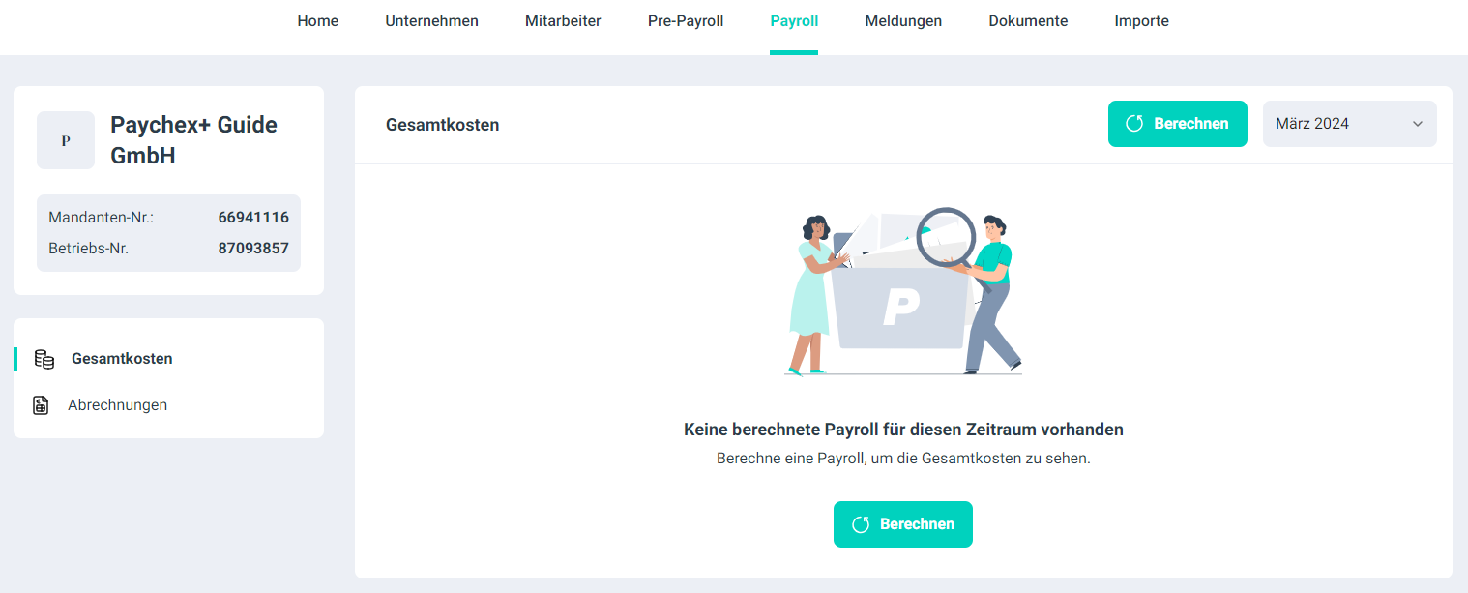Click the company logo avatar with letter P
Screen dimensions: 1468x593
pos(66,140)
